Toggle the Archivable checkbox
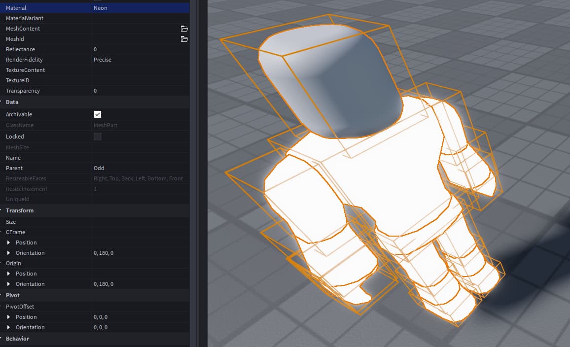Image resolution: width=570 pixels, height=347 pixels. tap(98, 114)
